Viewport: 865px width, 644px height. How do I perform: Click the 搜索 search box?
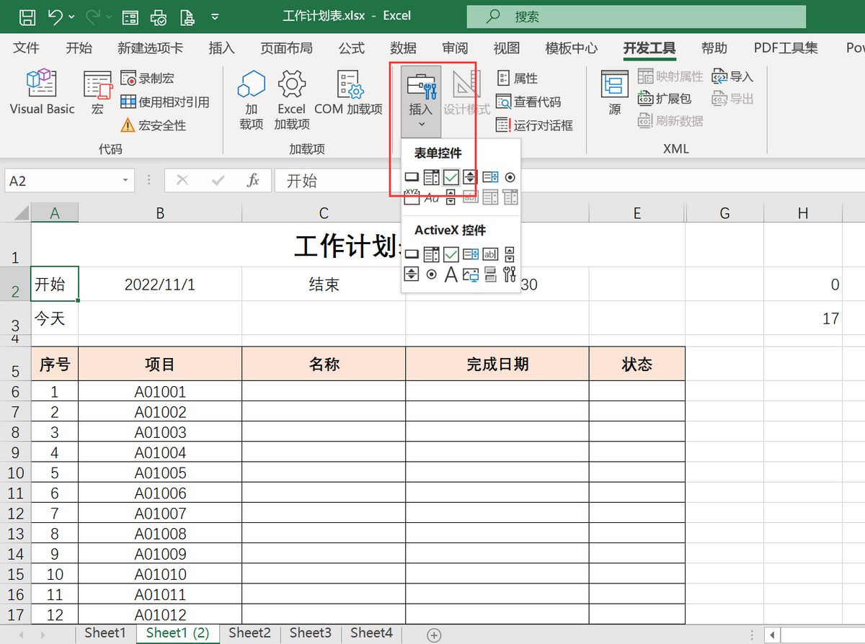636,16
